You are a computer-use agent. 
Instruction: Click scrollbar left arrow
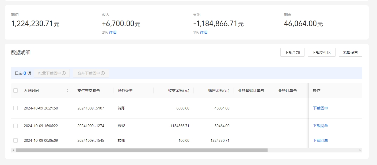click(13, 150)
